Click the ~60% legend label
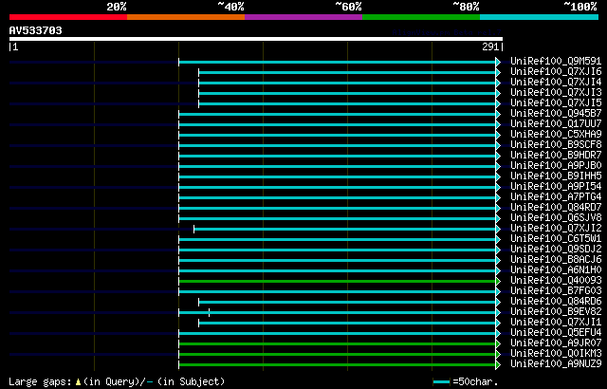This screenshot has width=607, height=389. coord(348,7)
